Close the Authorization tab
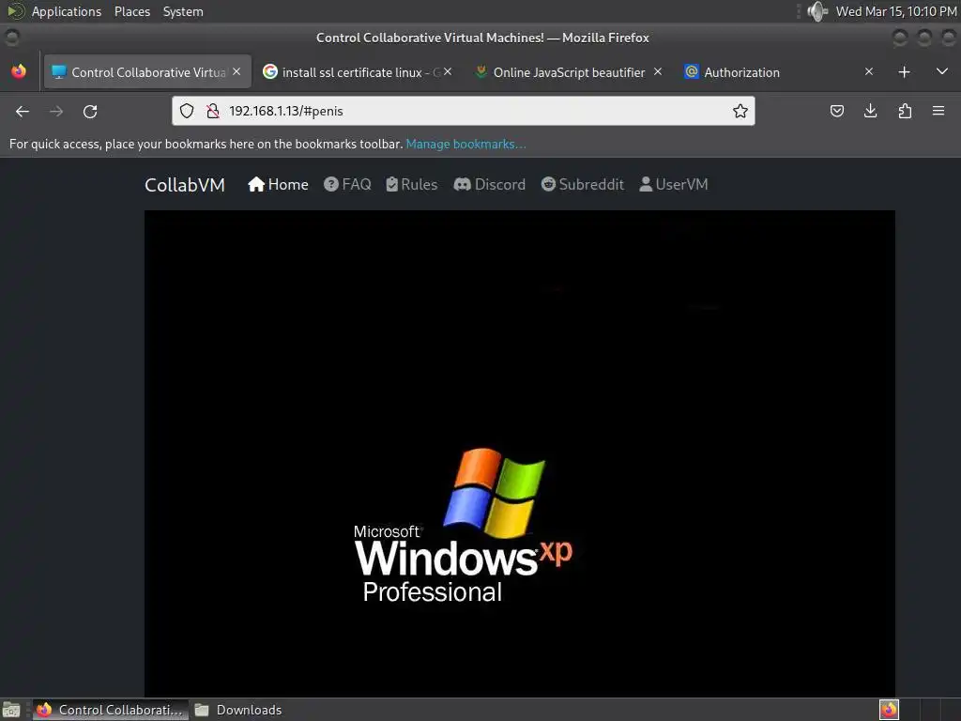The width and height of the screenshot is (961, 721). point(868,71)
